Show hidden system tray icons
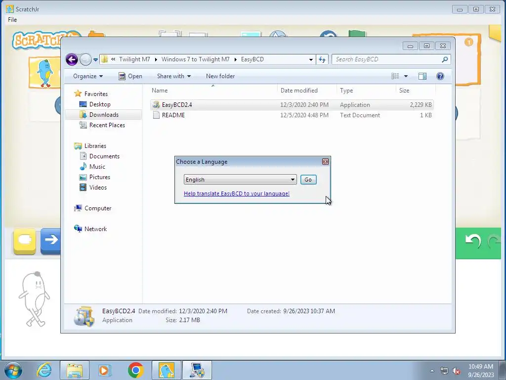 coord(432,371)
